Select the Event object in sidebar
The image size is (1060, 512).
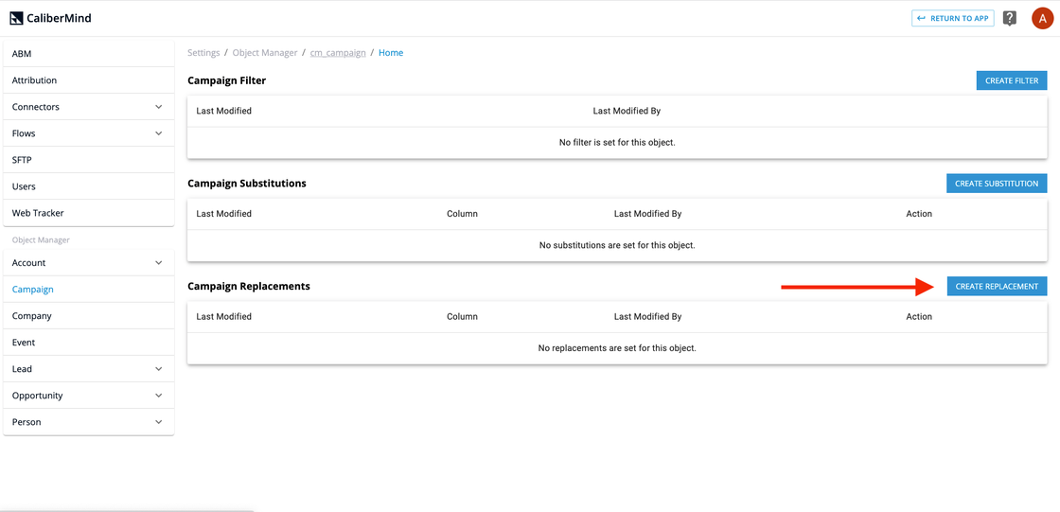[x=89, y=343]
